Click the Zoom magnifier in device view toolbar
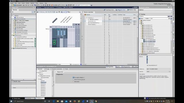184x103 pixels. [68, 12]
